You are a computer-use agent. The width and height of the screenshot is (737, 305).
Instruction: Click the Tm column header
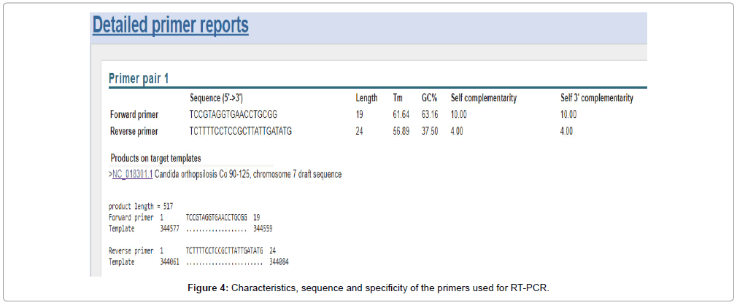398,98
